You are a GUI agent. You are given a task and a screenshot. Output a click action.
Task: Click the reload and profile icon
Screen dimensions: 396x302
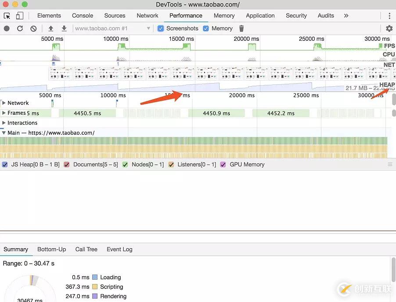click(20, 28)
